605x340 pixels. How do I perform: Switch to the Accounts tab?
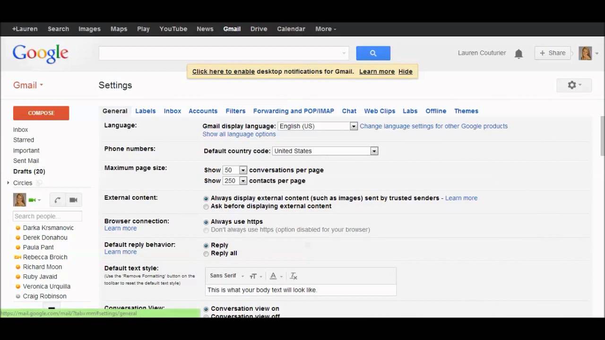[203, 111]
